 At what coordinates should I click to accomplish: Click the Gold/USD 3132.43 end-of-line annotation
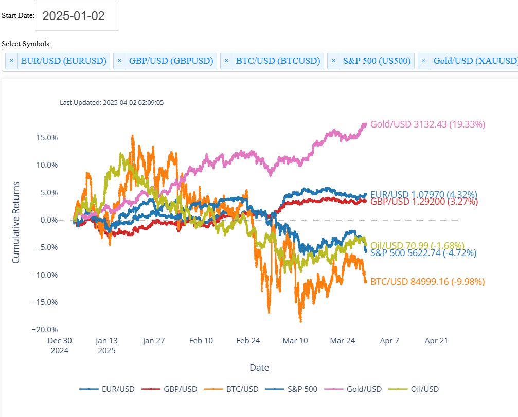pos(427,124)
